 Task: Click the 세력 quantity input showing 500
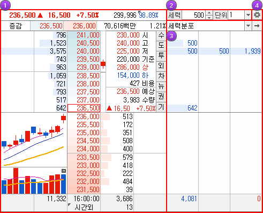(x=193, y=15)
